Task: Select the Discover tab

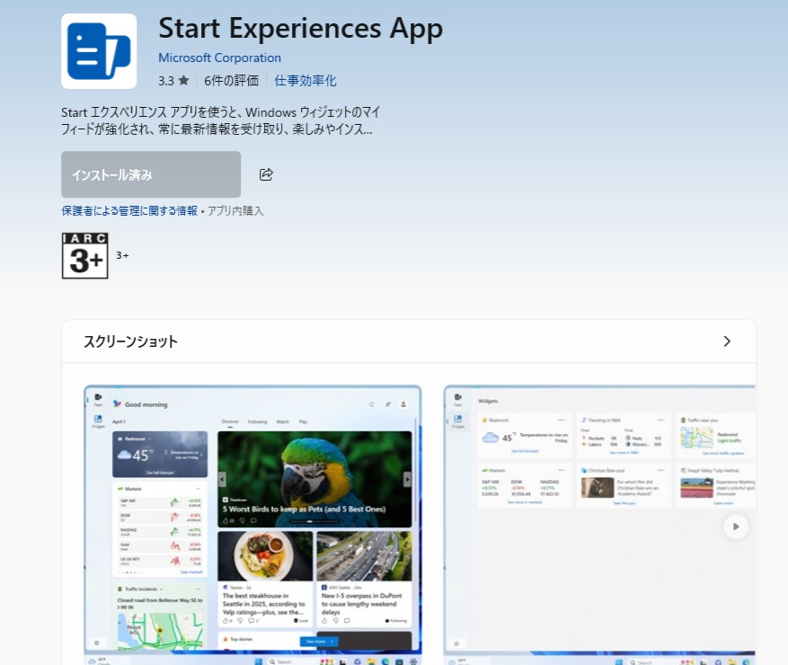Action: pyautogui.click(x=230, y=421)
